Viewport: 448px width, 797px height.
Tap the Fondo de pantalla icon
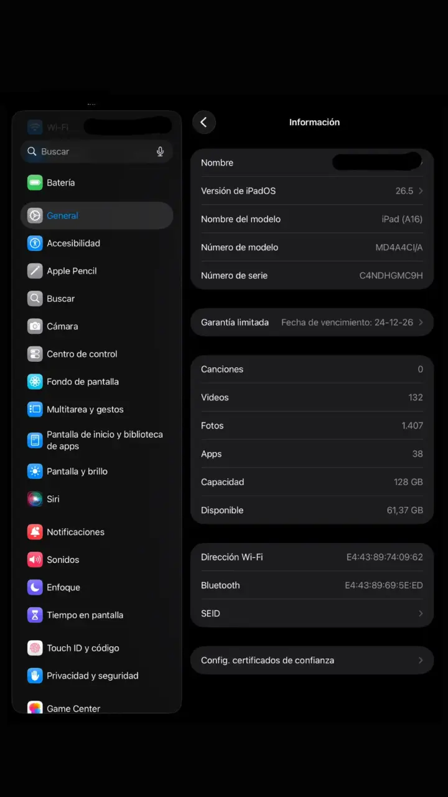(x=35, y=382)
